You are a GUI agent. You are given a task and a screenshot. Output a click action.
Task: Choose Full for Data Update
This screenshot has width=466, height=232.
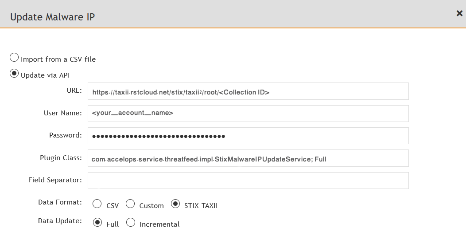pyautogui.click(x=97, y=223)
